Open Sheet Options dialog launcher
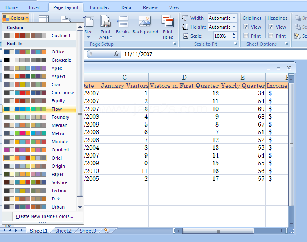 click(287, 44)
